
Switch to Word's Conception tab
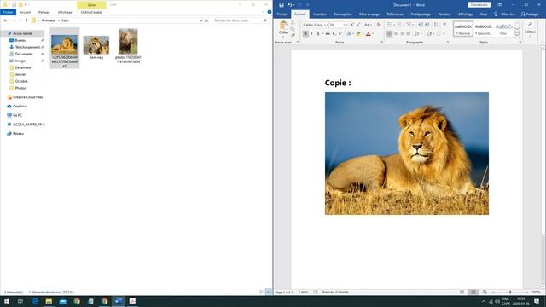tap(343, 14)
